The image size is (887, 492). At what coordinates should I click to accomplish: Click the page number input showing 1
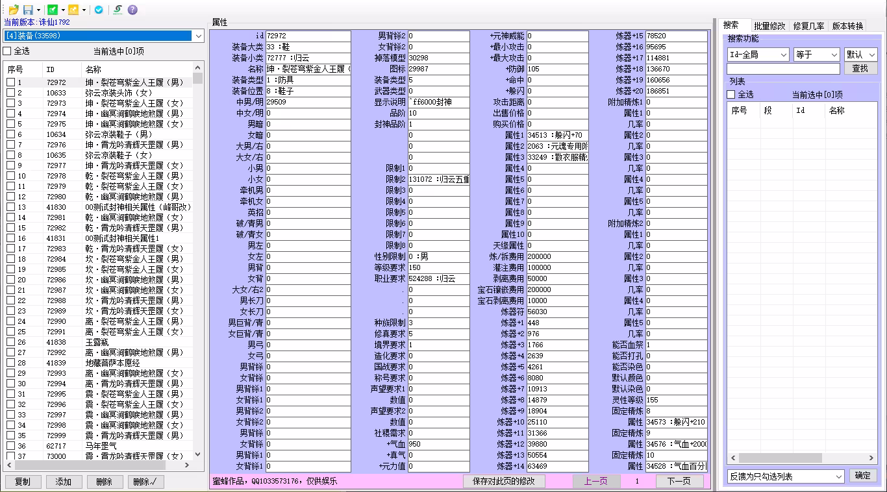(637, 480)
